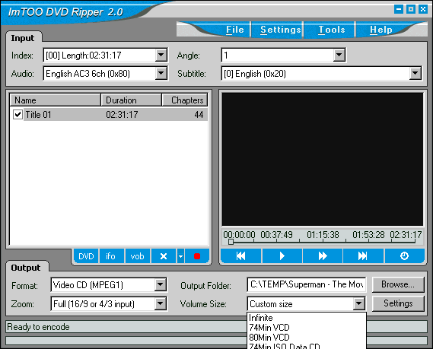Click the Browse... button
Screen dimensions: 433x349
point(398,284)
